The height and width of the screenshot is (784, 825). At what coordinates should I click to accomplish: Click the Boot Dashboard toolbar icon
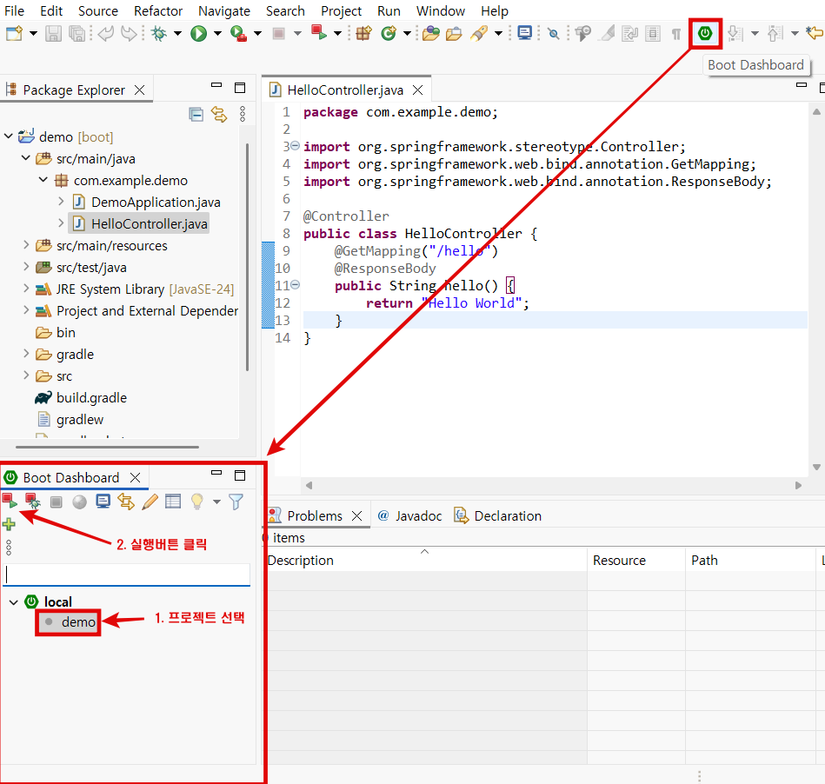click(x=705, y=34)
